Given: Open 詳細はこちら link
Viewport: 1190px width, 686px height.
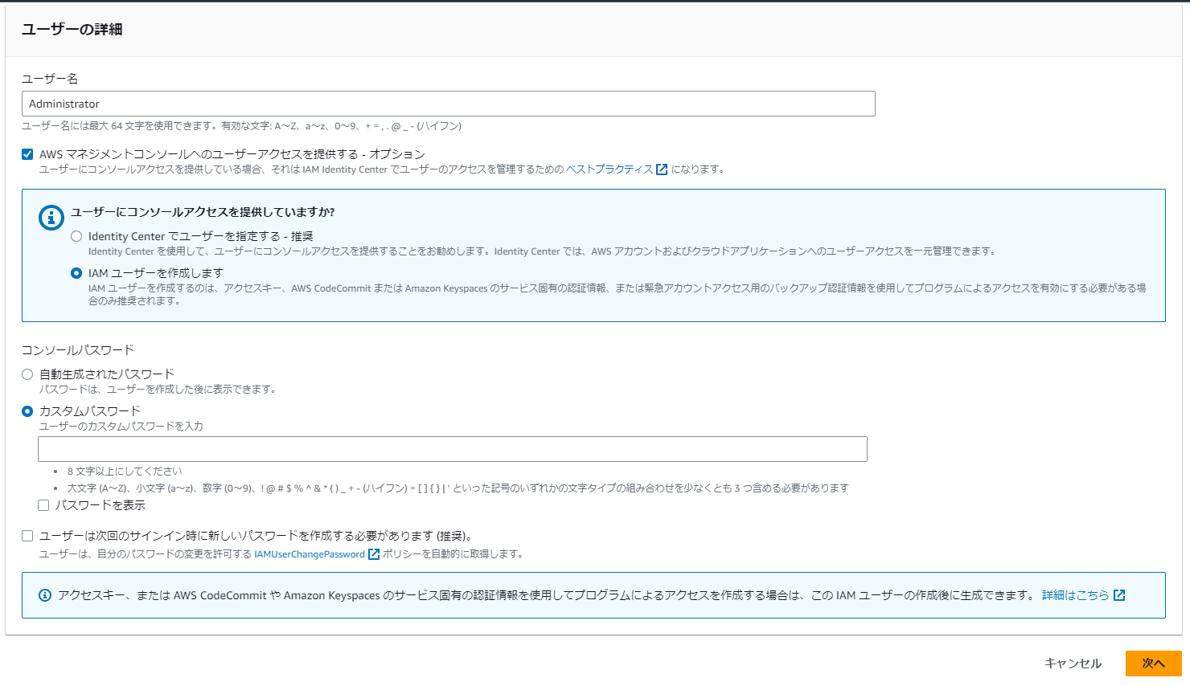Looking at the screenshot, I should click(x=1076, y=595).
